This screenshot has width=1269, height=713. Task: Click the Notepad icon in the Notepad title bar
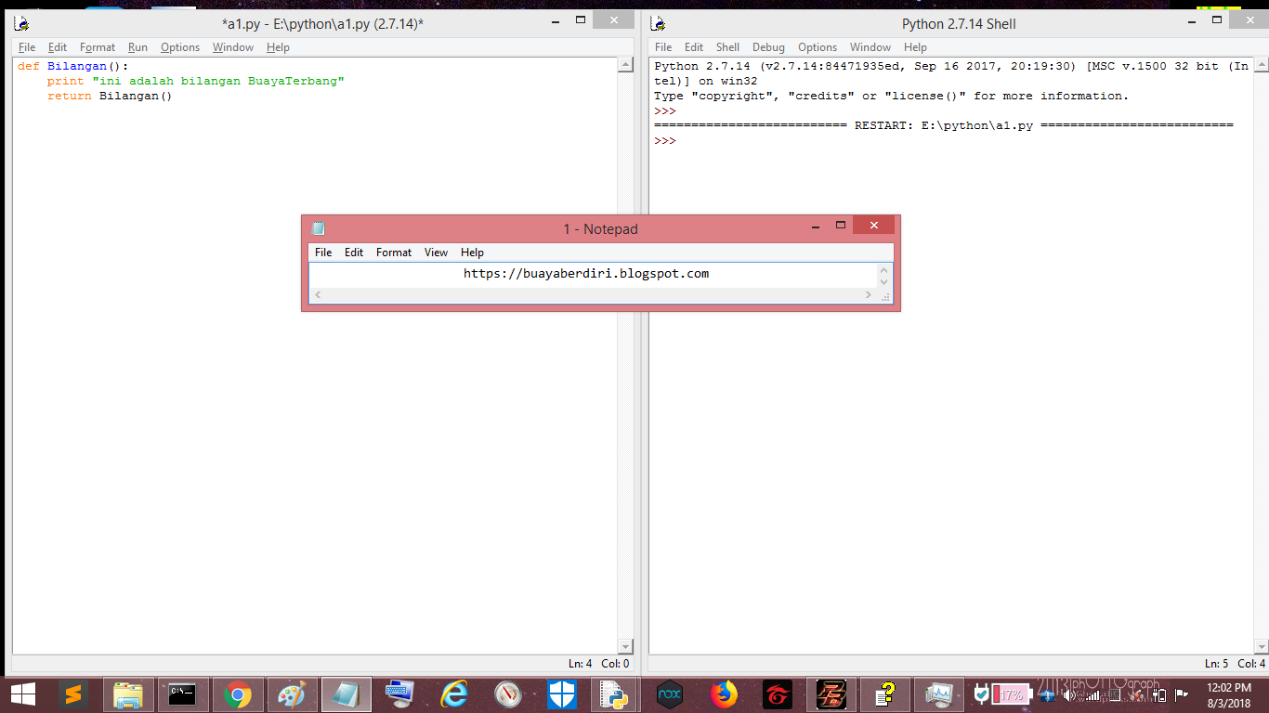click(318, 227)
